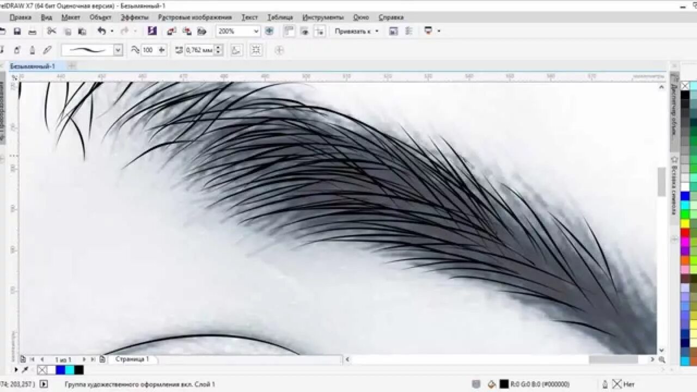Click the plus quick customize icon
This screenshot has width=697, height=392.
click(x=279, y=50)
